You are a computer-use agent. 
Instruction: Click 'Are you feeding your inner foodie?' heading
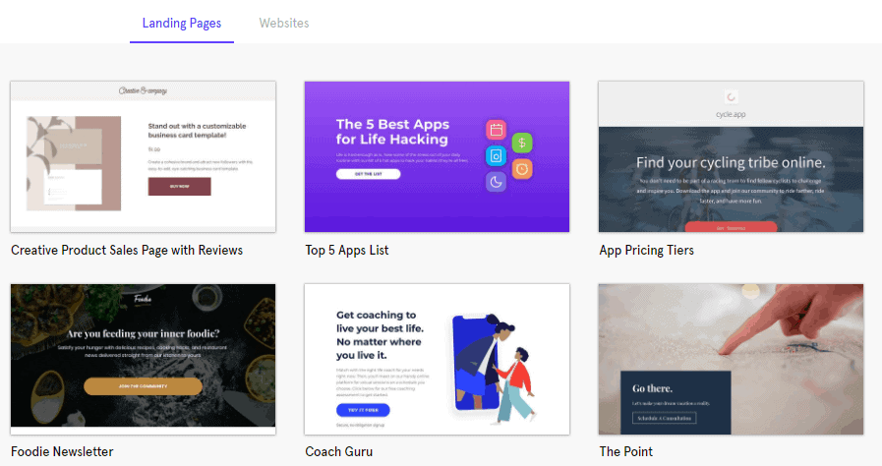(143, 334)
